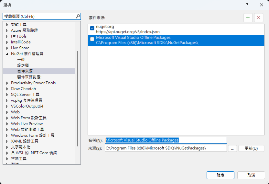This screenshot has width=269, height=184.
Task: Click the 確定 button to confirm
Action: pyautogui.click(x=221, y=175)
